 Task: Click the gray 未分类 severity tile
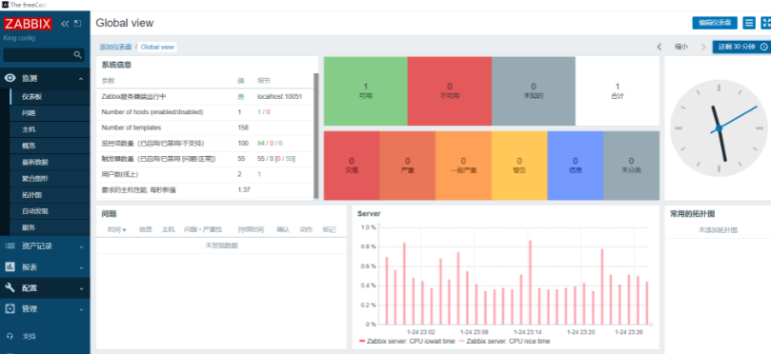[x=631, y=166]
